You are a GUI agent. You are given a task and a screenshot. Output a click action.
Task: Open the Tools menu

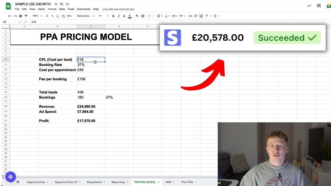[x=71, y=9]
